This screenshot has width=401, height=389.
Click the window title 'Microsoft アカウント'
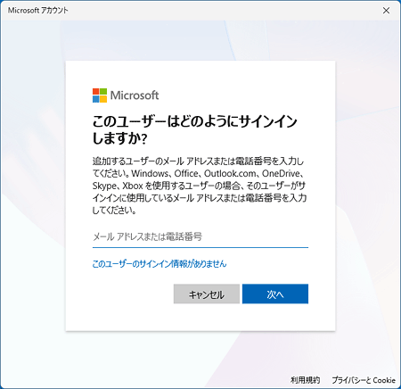38,11
